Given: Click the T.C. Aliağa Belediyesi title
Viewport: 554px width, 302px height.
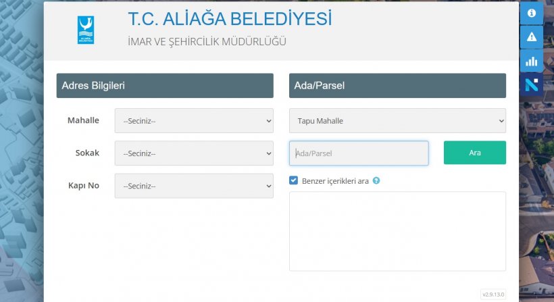Looking at the screenshot, I should [x=230, y=19].
